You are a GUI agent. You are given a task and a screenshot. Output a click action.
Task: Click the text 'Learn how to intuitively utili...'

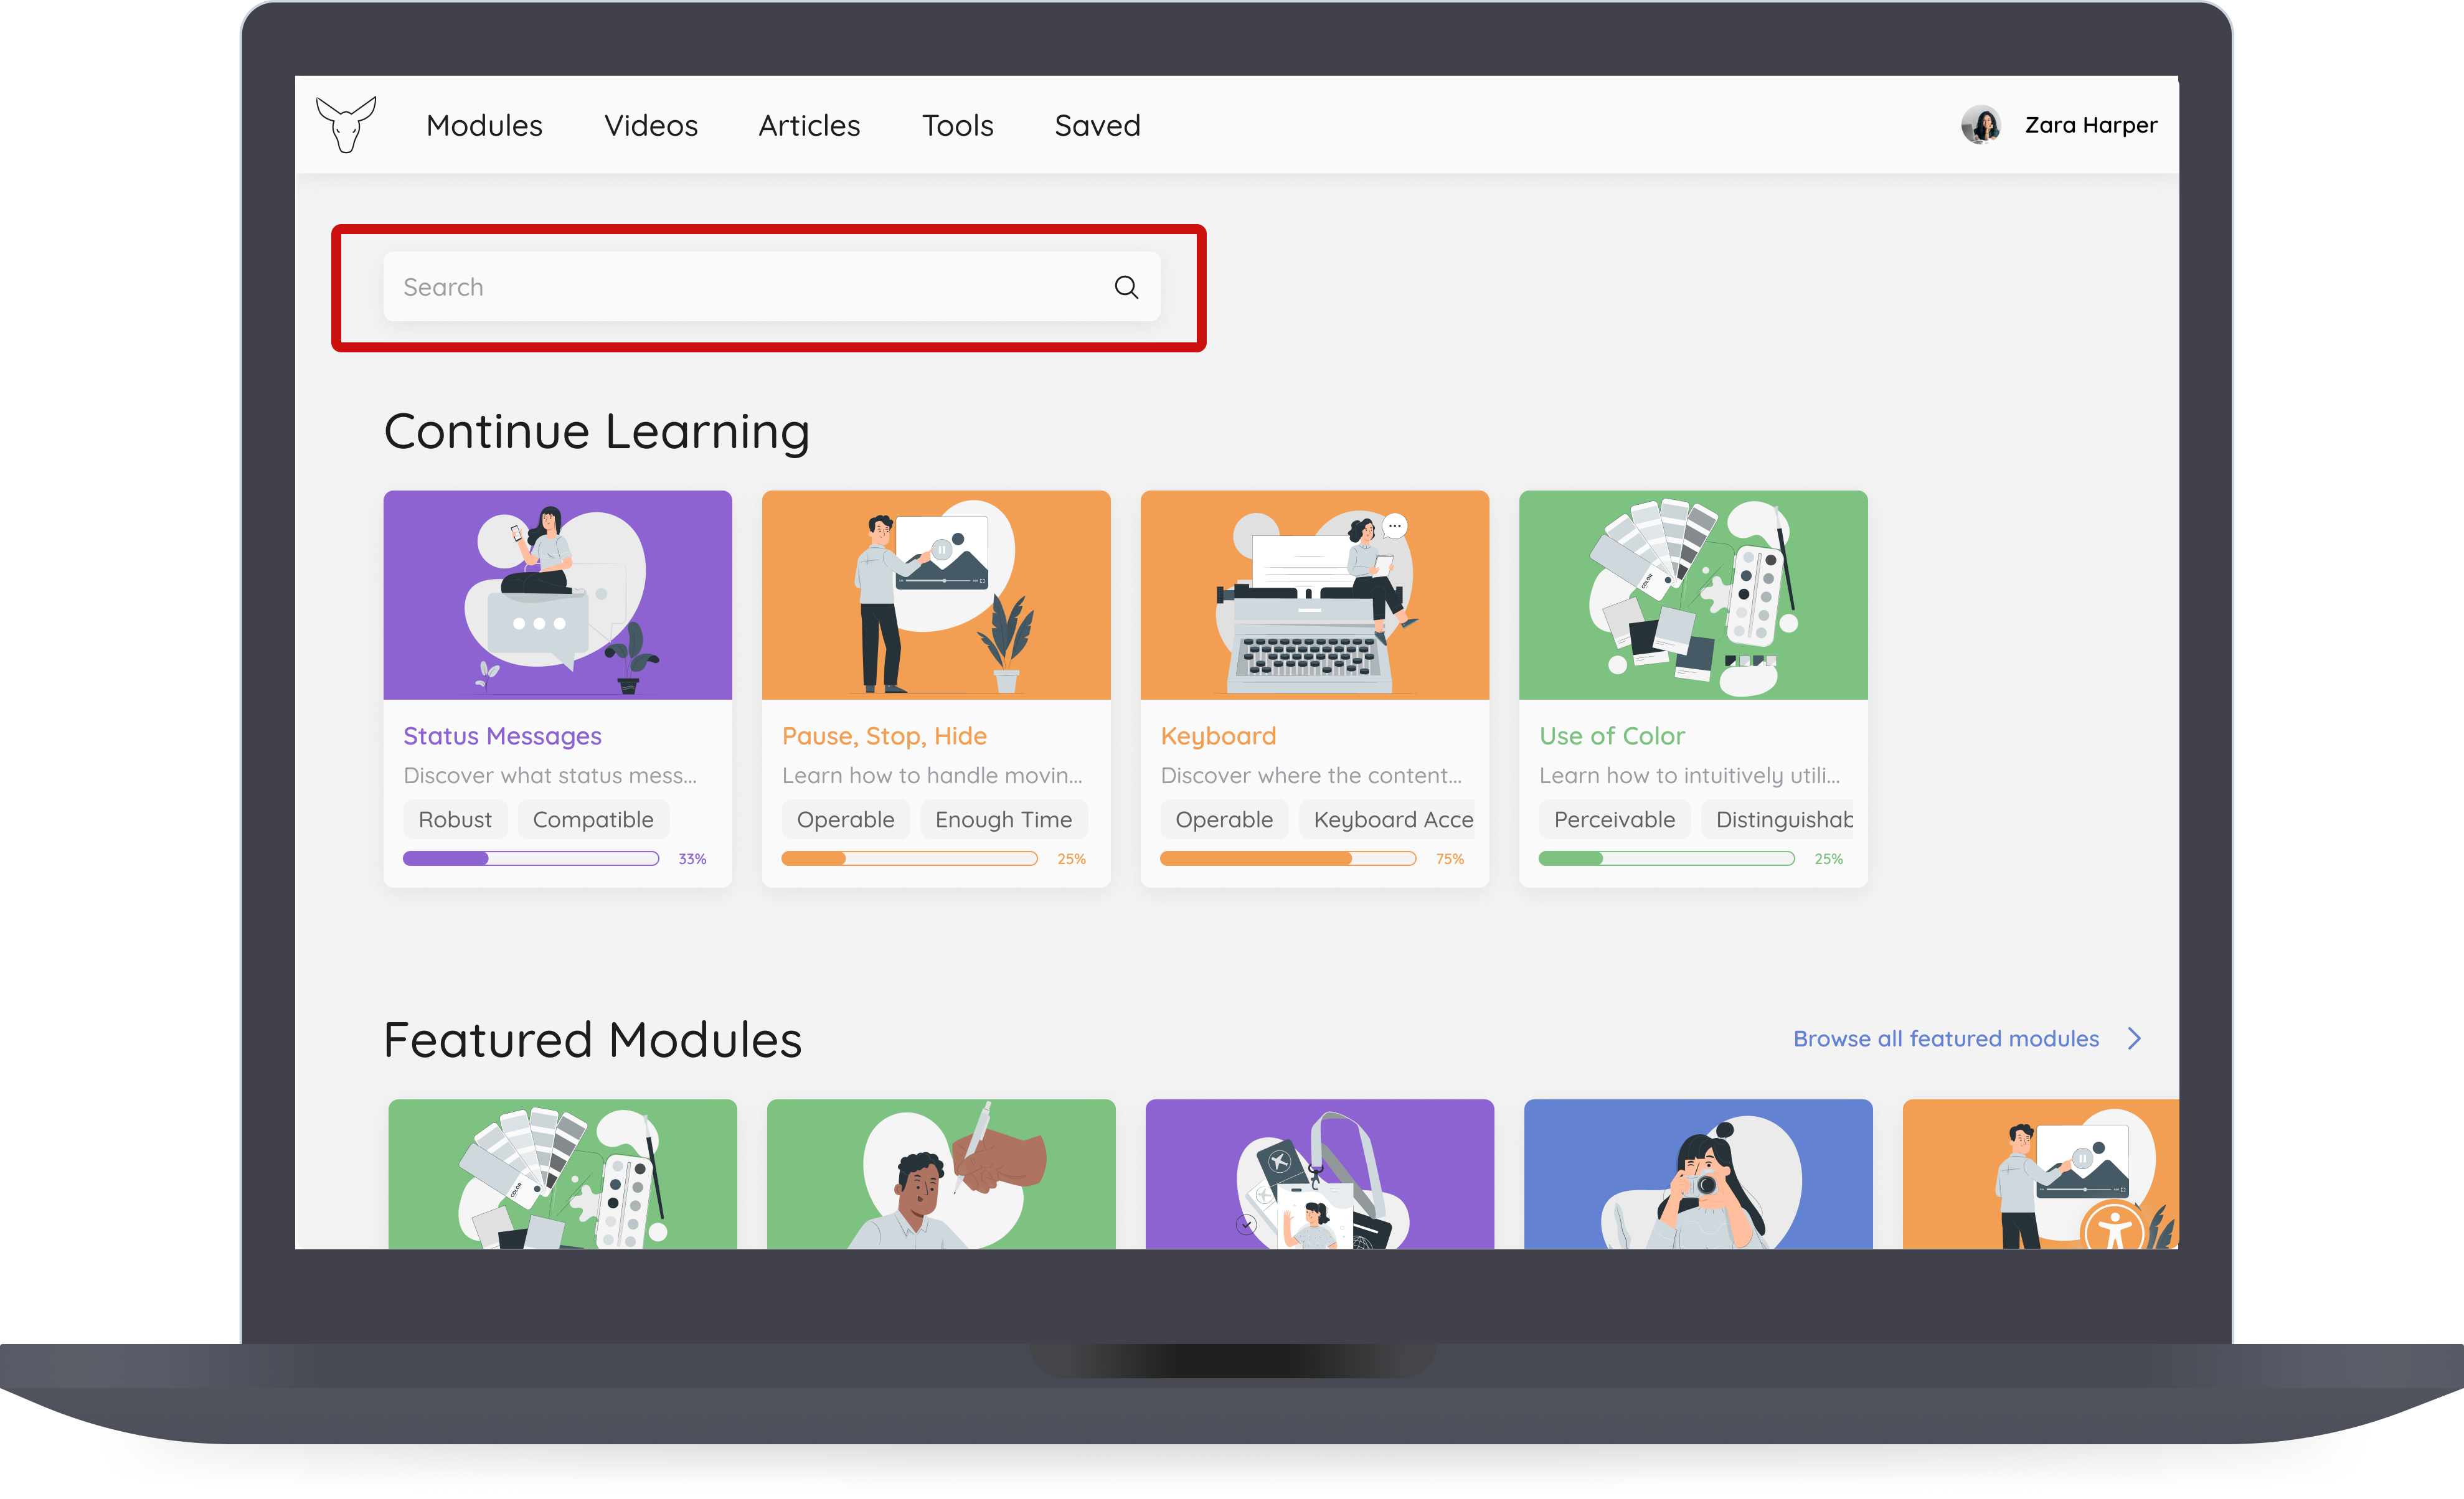click(x=1689, y=776)
